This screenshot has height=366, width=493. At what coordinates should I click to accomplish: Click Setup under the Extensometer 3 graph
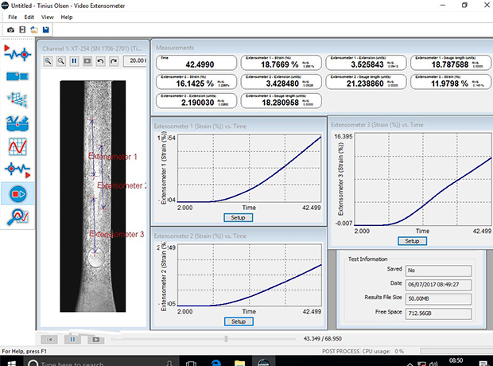[411, 241]
